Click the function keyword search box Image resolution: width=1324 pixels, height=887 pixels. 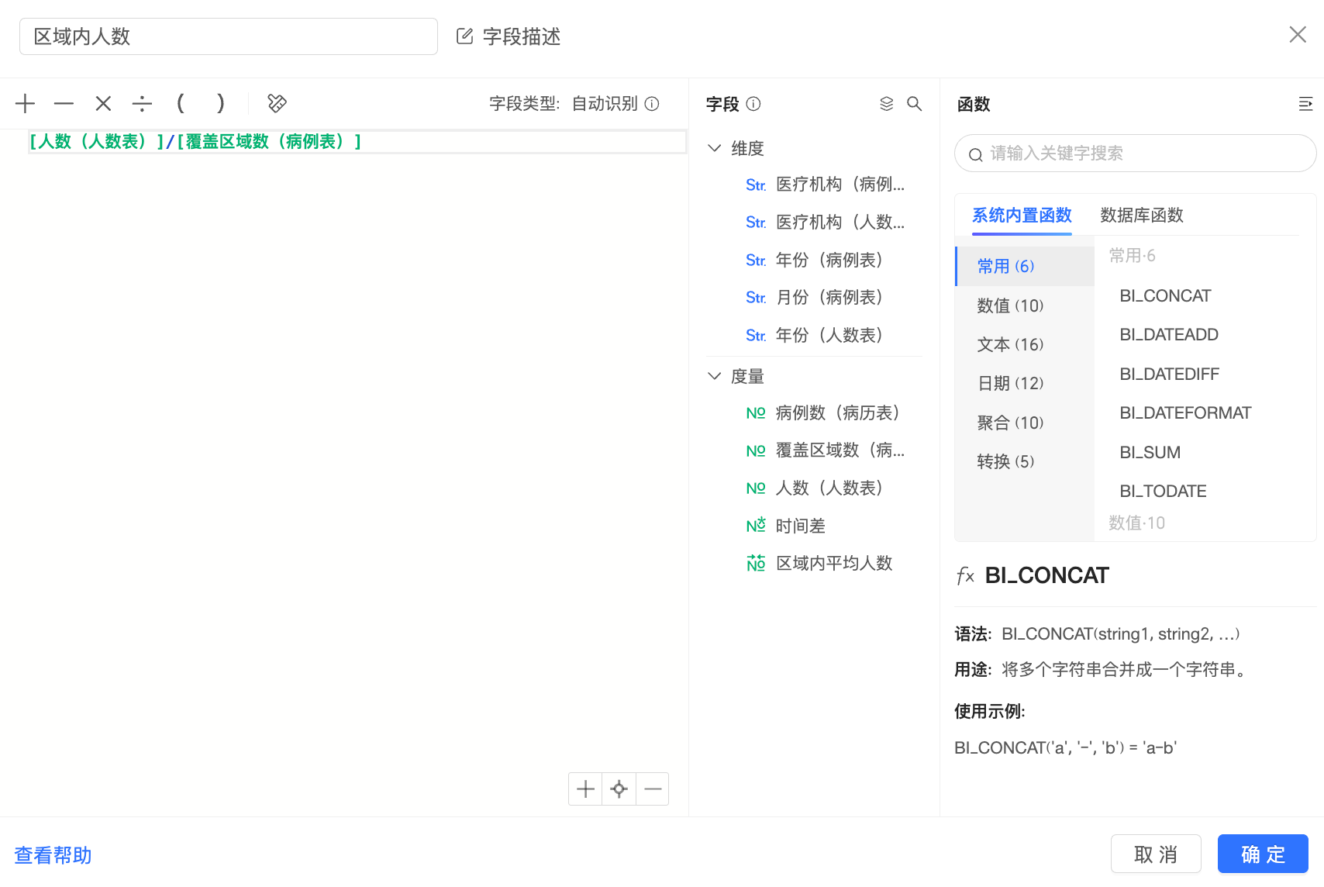click(1136, 154)
